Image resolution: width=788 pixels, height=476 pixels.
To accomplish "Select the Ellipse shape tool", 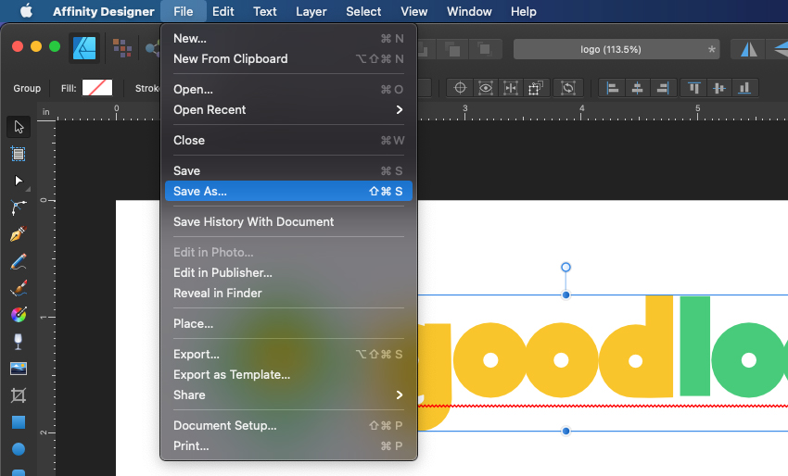I will (19, 449).
